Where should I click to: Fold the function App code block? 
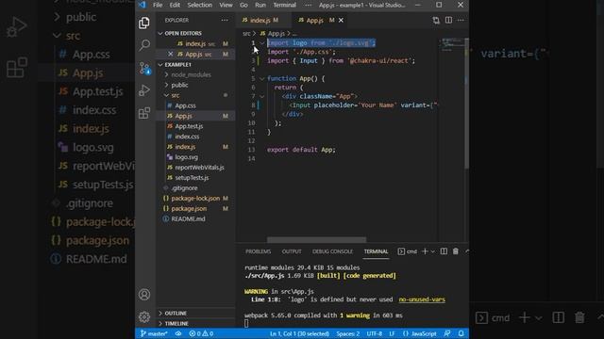(x=262, y=79)
